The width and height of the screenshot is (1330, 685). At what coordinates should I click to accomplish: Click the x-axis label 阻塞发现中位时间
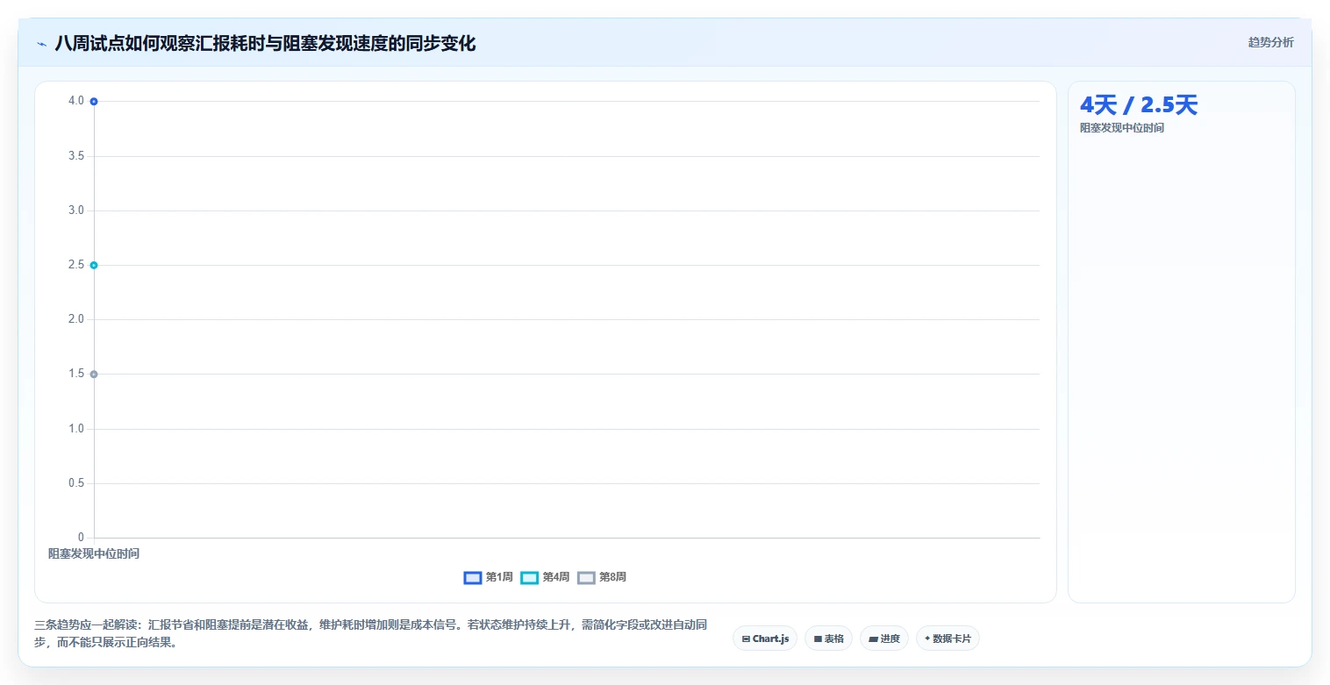[94, 553]
